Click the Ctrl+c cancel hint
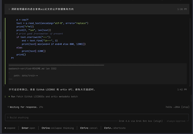The height and width of the screenshot is (134, 193). tap(89, 128)
